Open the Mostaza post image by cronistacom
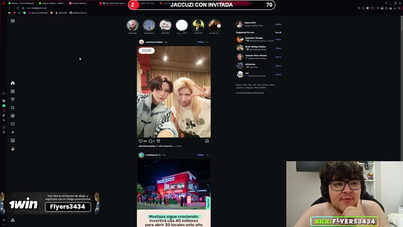The height and width of the screenshot is (227, 403). coord(174,193)
